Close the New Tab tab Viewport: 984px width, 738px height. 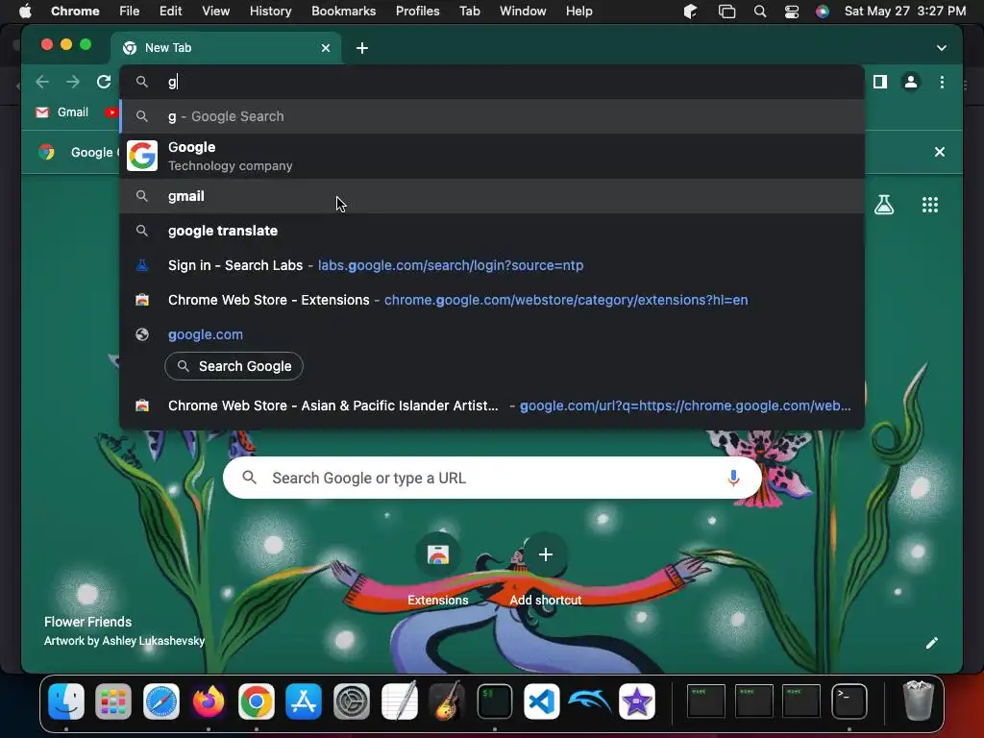(326, 48)
